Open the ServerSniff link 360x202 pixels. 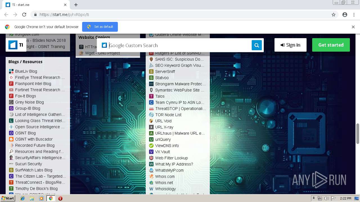(165, 72)
